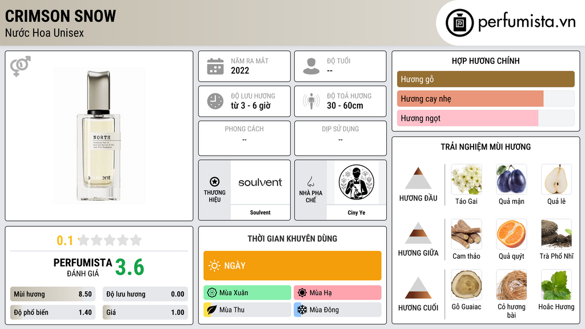The width and height of the screenshot is (585, 329).
Task: Open the Táo Gai note image
Action: click(466, 179)
